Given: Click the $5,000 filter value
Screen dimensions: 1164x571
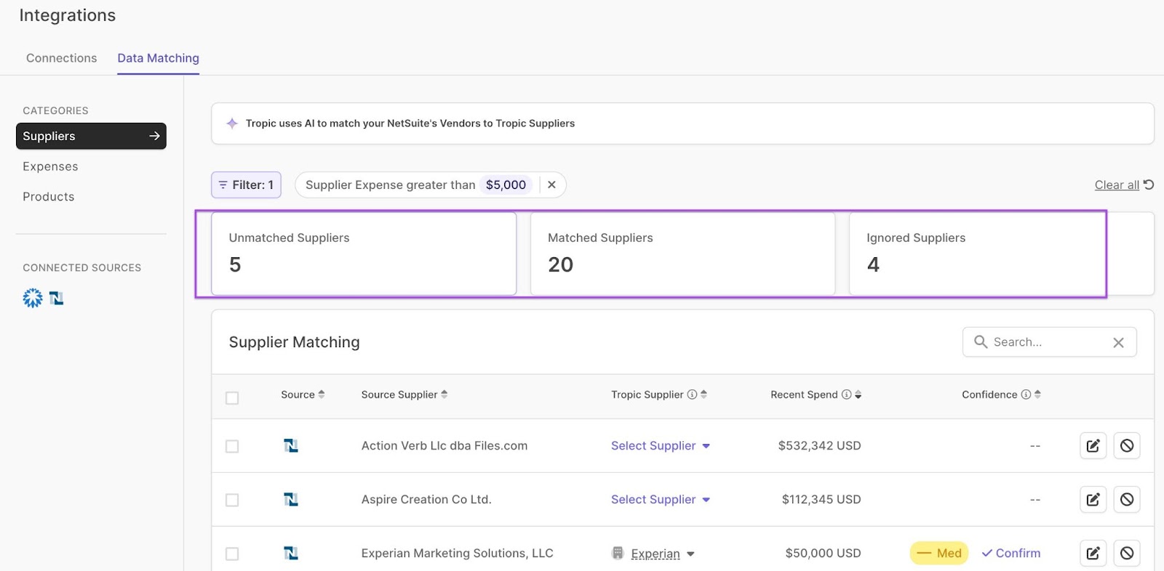Looking at the screenshot, I should coord(506,185).
